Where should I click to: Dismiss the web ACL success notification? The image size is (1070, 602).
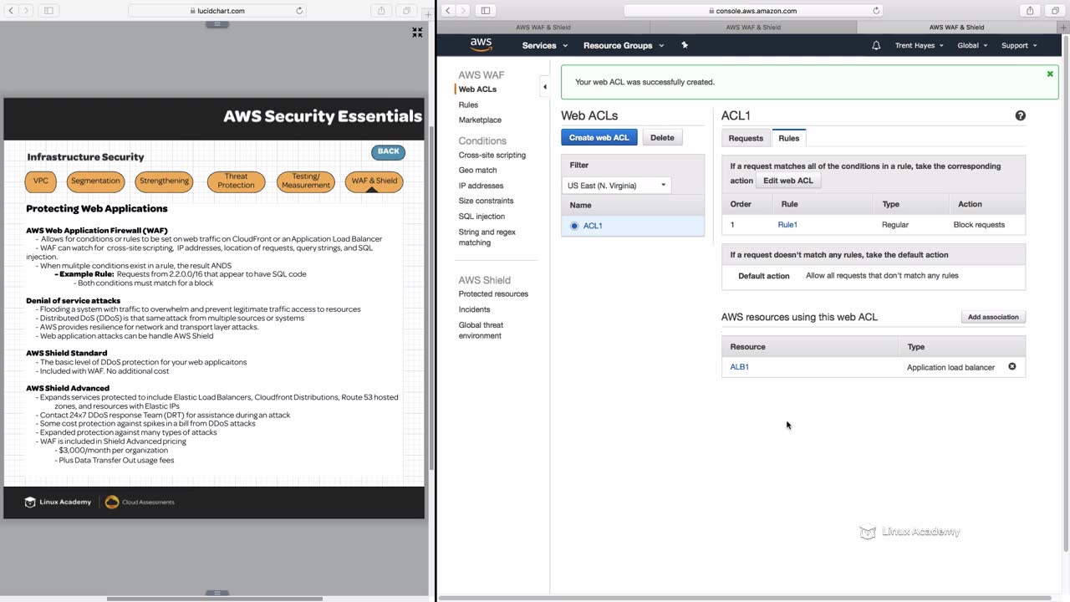pyautogui.click(x=1050, y=74)
